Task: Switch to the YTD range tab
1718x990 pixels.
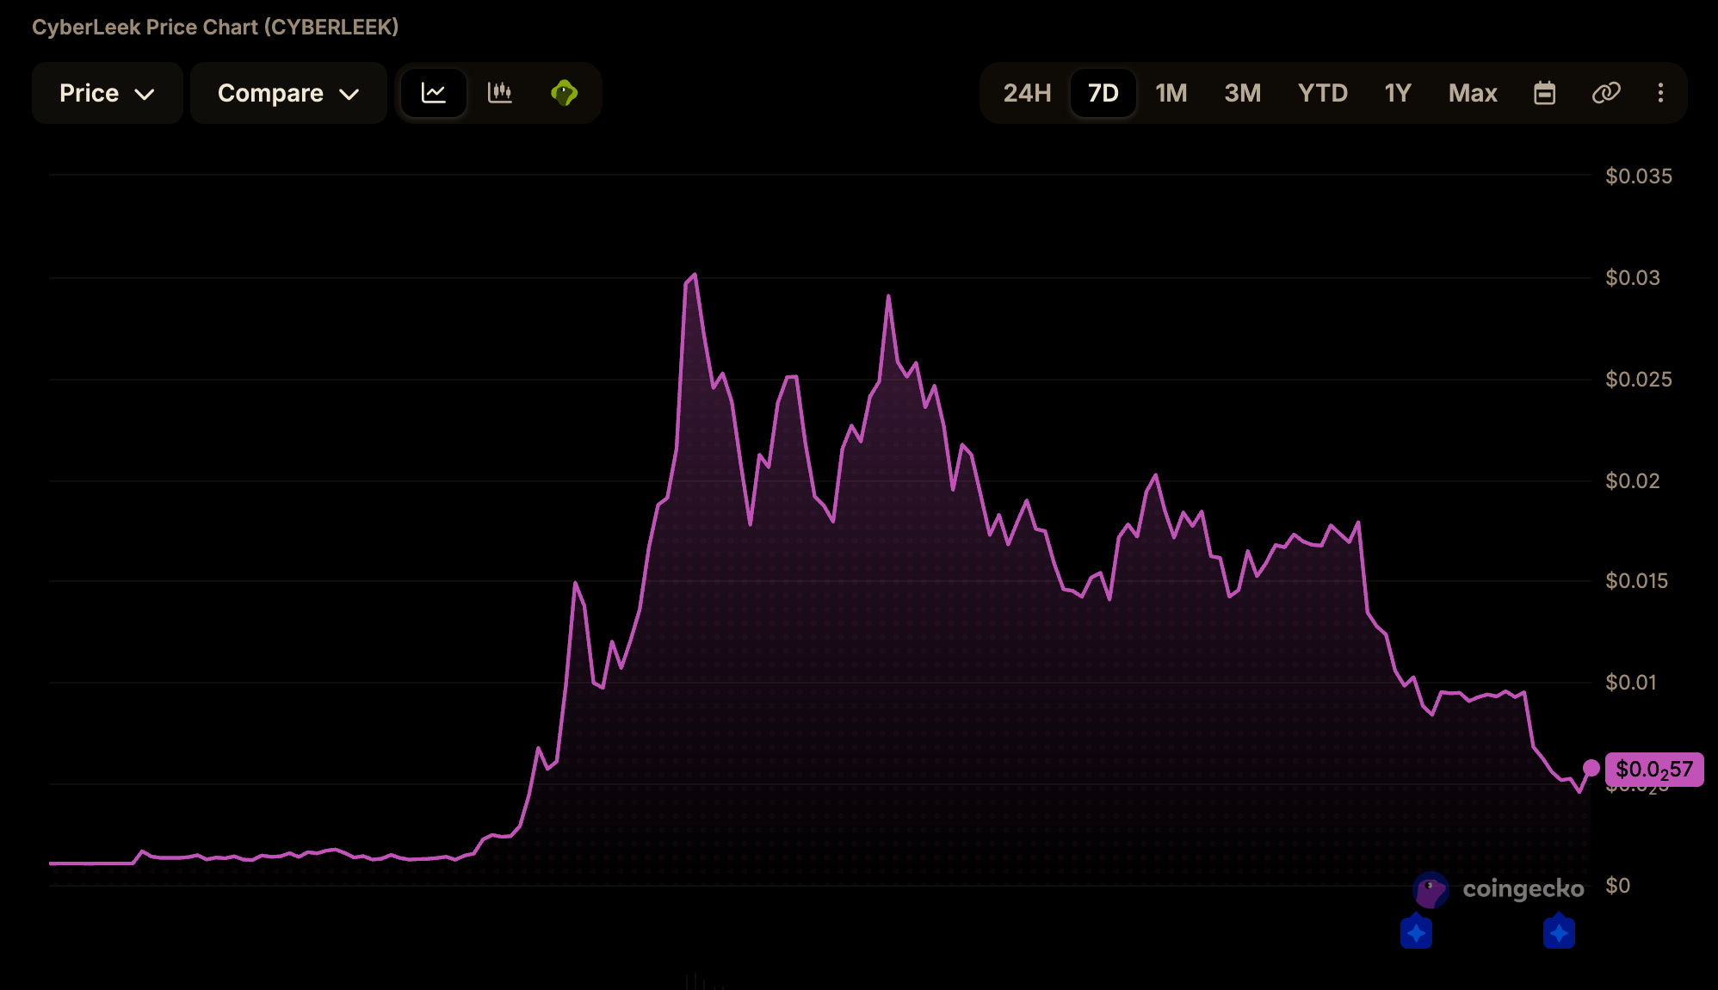Action: [1322, 93]
